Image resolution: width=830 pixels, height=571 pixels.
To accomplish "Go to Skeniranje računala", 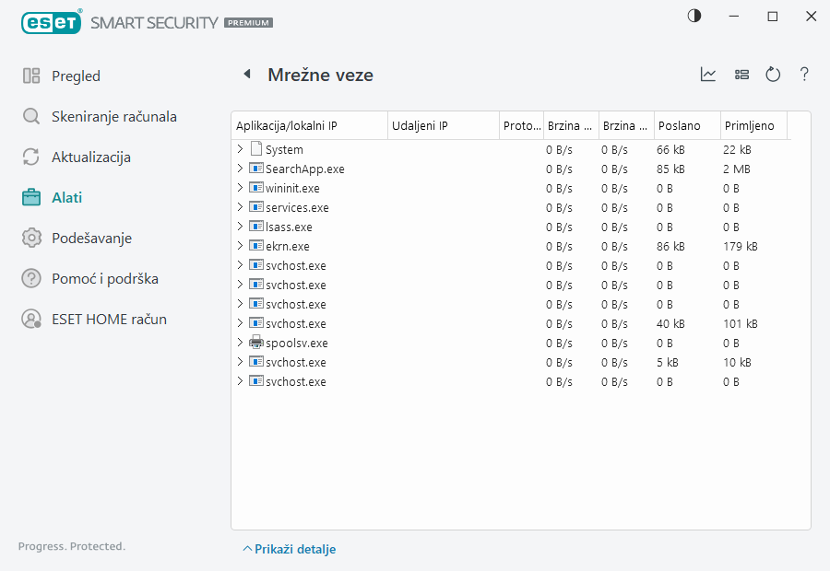I will (113, 117).
